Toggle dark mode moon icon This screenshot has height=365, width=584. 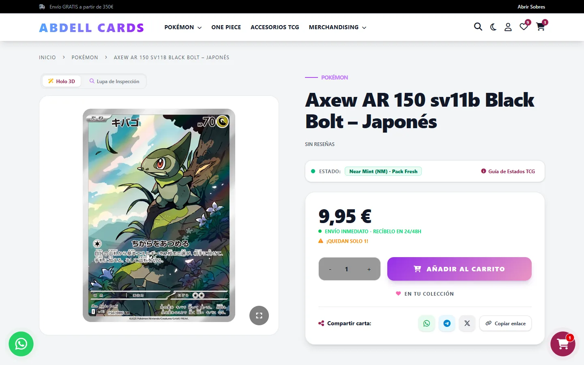(493, 27)
